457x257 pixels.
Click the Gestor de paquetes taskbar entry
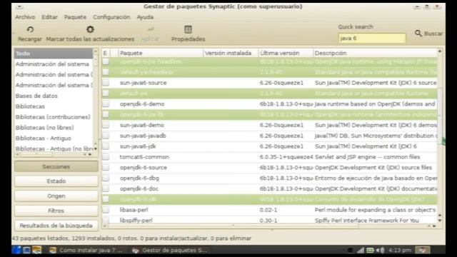pyautogui.click(x=169, y=250)
